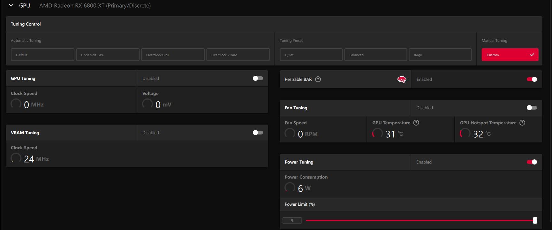
Task: Turn off the Power Tuning toggle
Action: coord(532,162)
